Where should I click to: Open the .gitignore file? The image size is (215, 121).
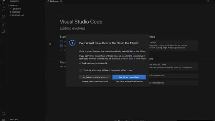[x=16, y=9]
